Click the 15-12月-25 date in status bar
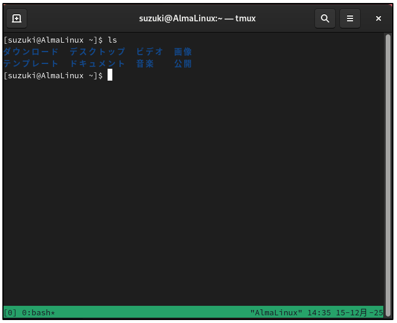 tap(360, 312)
